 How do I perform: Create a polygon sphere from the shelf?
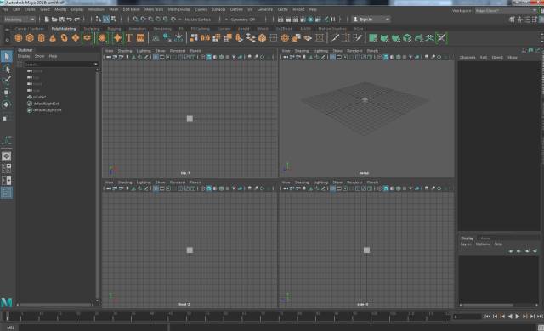click(x=19, y=38)
